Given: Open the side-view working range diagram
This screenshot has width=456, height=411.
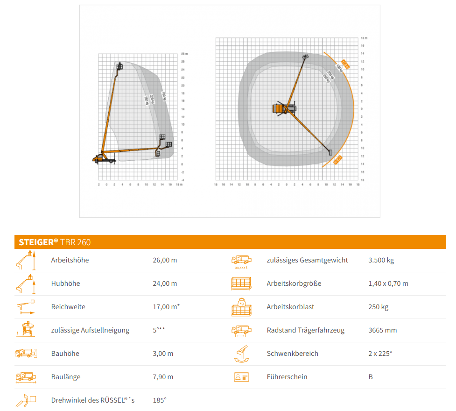Looking at the screenshot, I should tap(140, 119).
